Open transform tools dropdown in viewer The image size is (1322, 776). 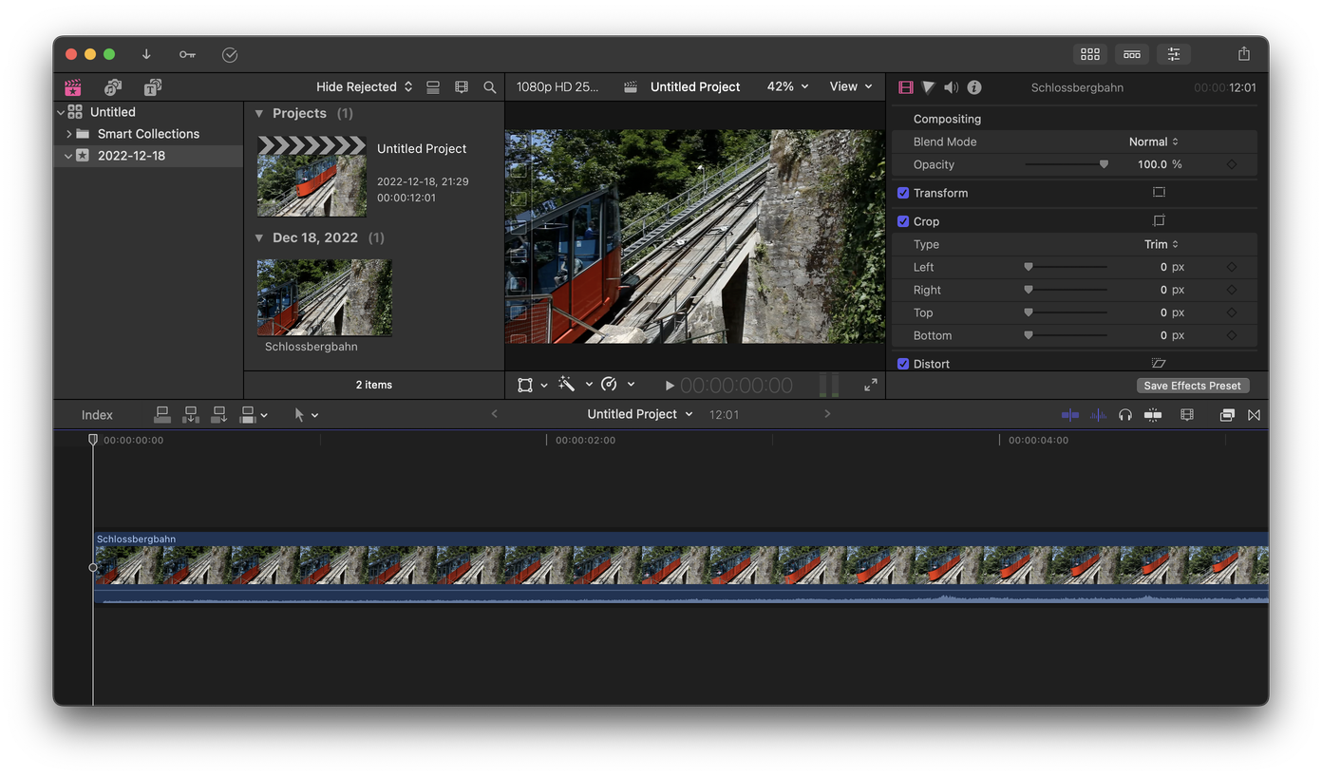532,385
